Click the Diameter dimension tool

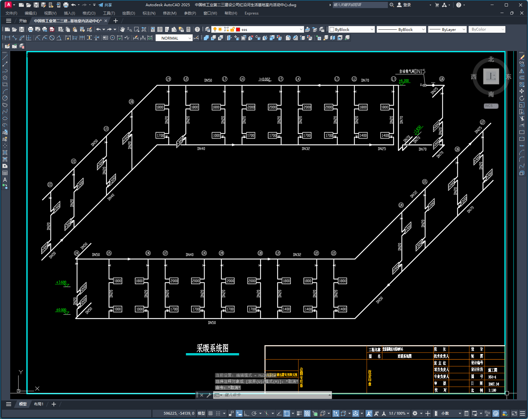pos(52,38)
